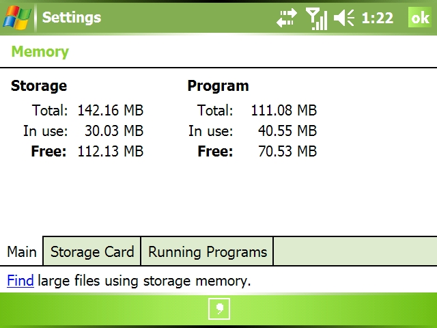This screenshot has width=437, height=328.
Task: Switch to the Running Programs tab
Action: pyautogui.click(x=208, y=251)
